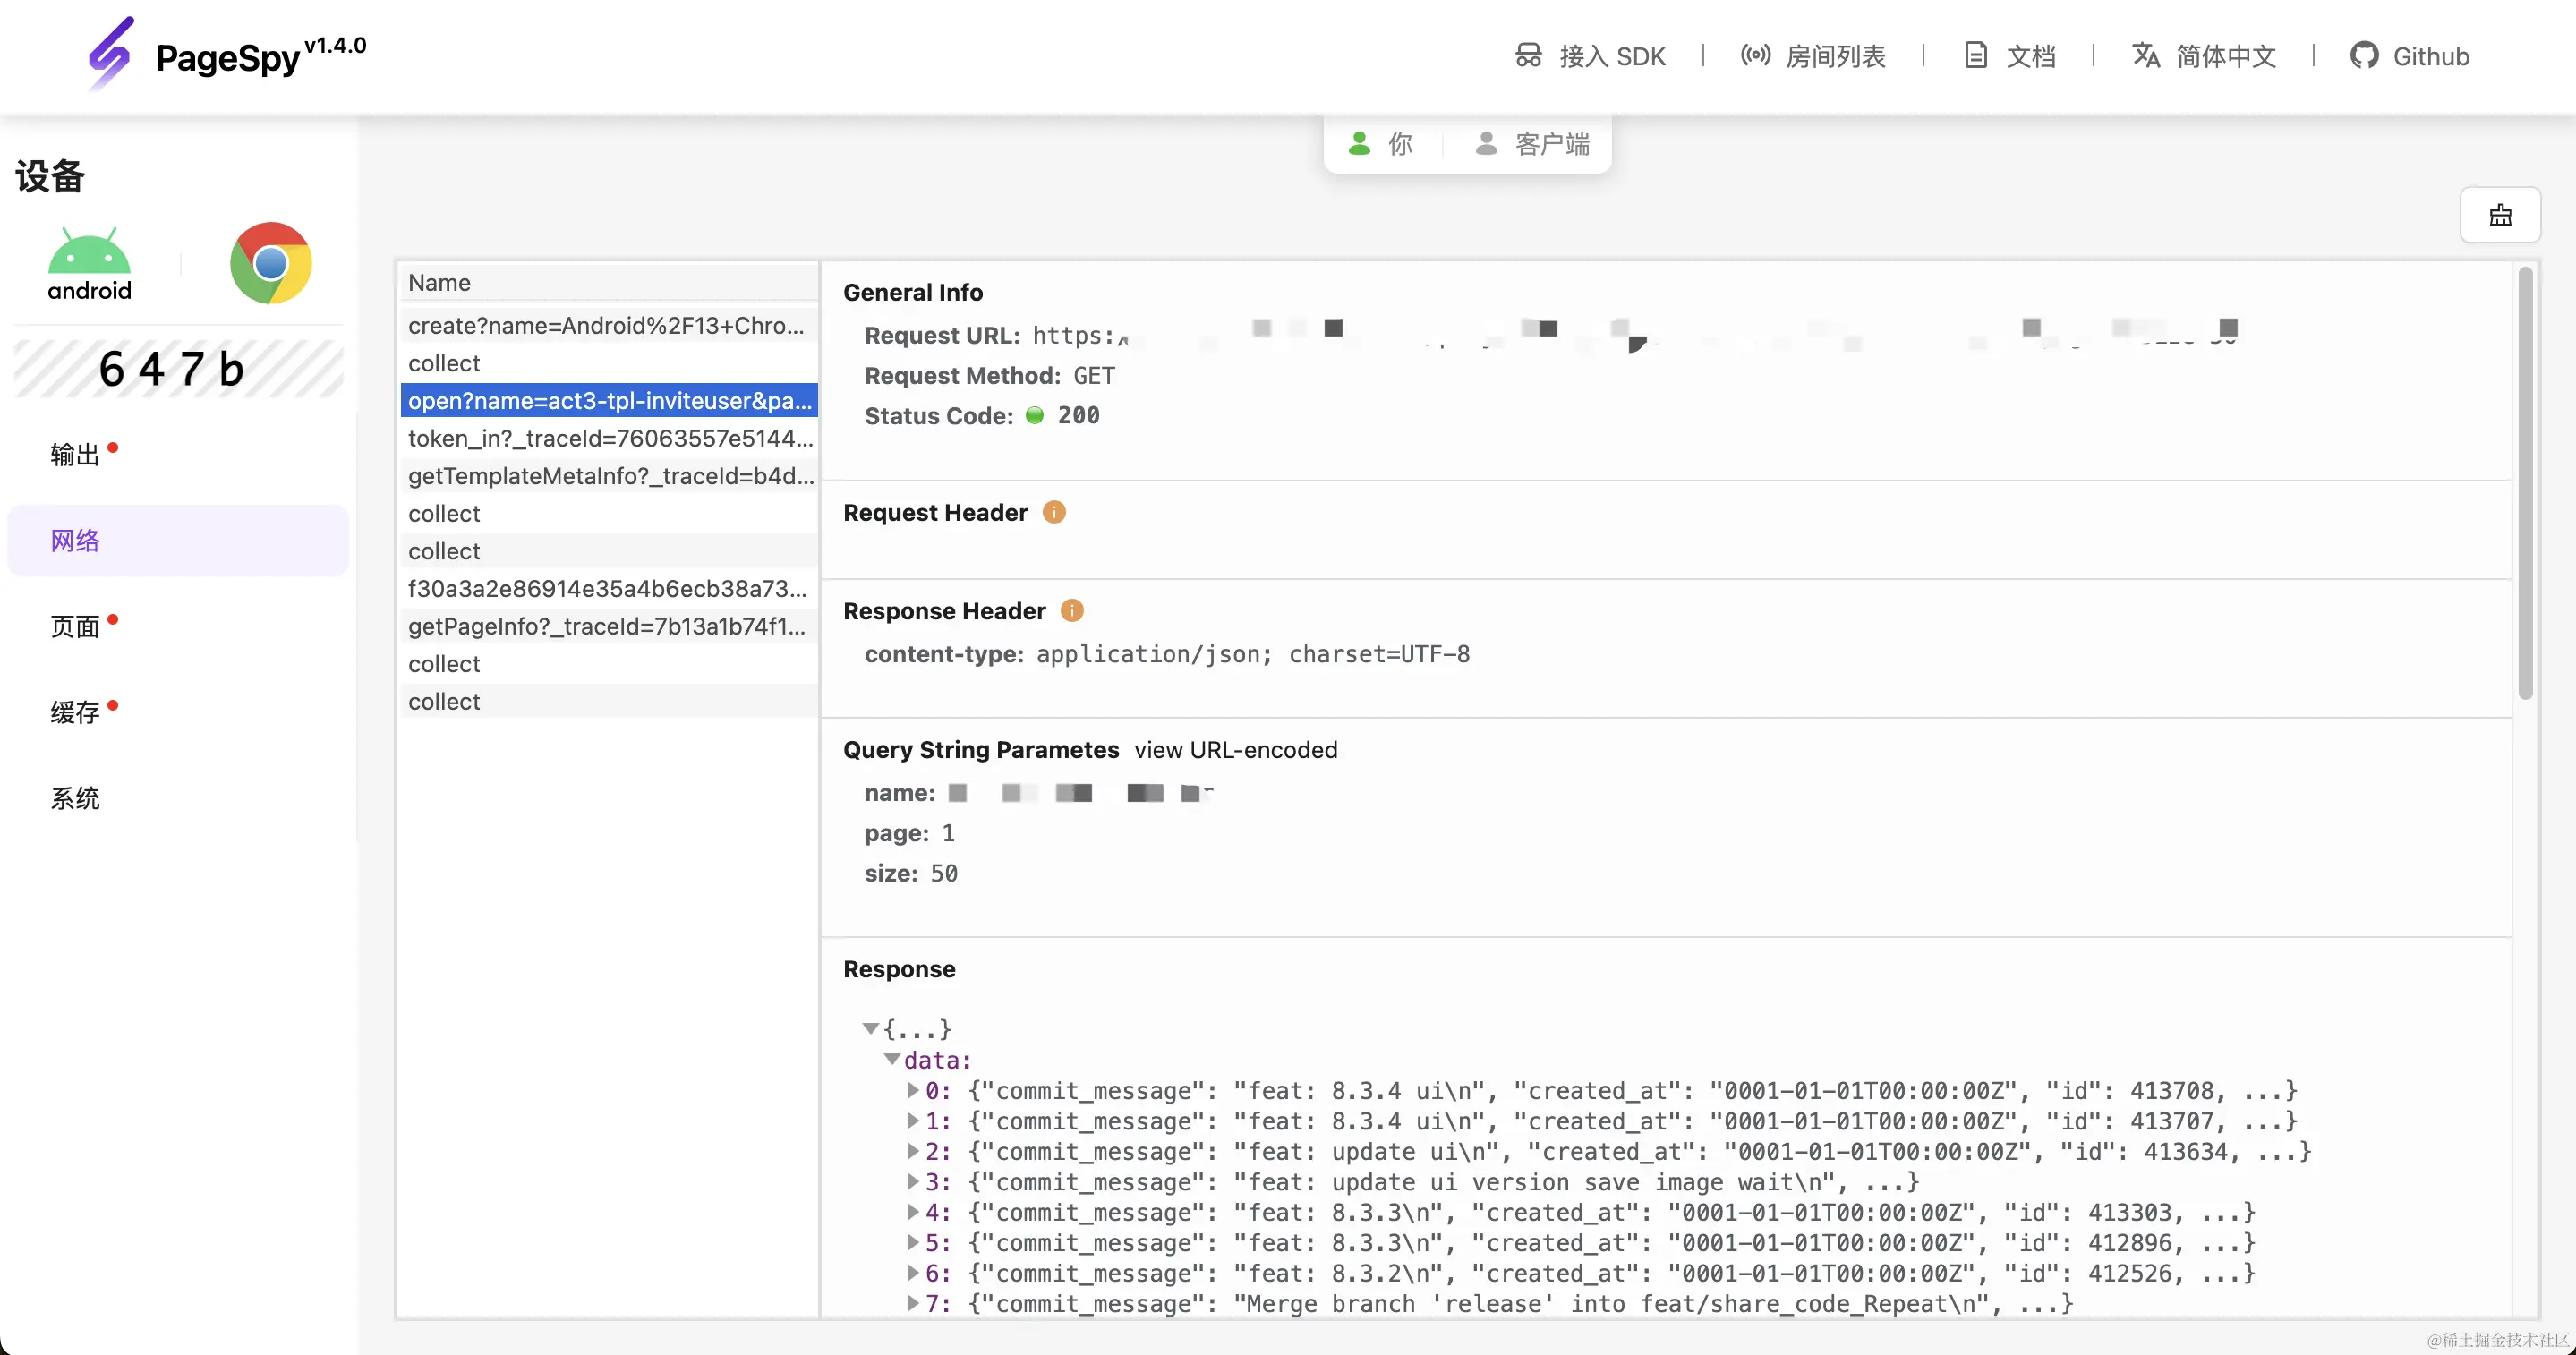Image resolution: width=2576 pixels, height=1355 pixels.
Task: Select the open?name=act3-tpl-inviteuser request
Action: pyautogui.click(x=609, y=400)
